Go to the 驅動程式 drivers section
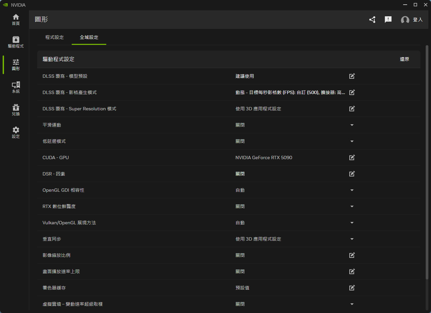This screenshot has height=313, width=431. pyautogui.click(x=16, y=42)
